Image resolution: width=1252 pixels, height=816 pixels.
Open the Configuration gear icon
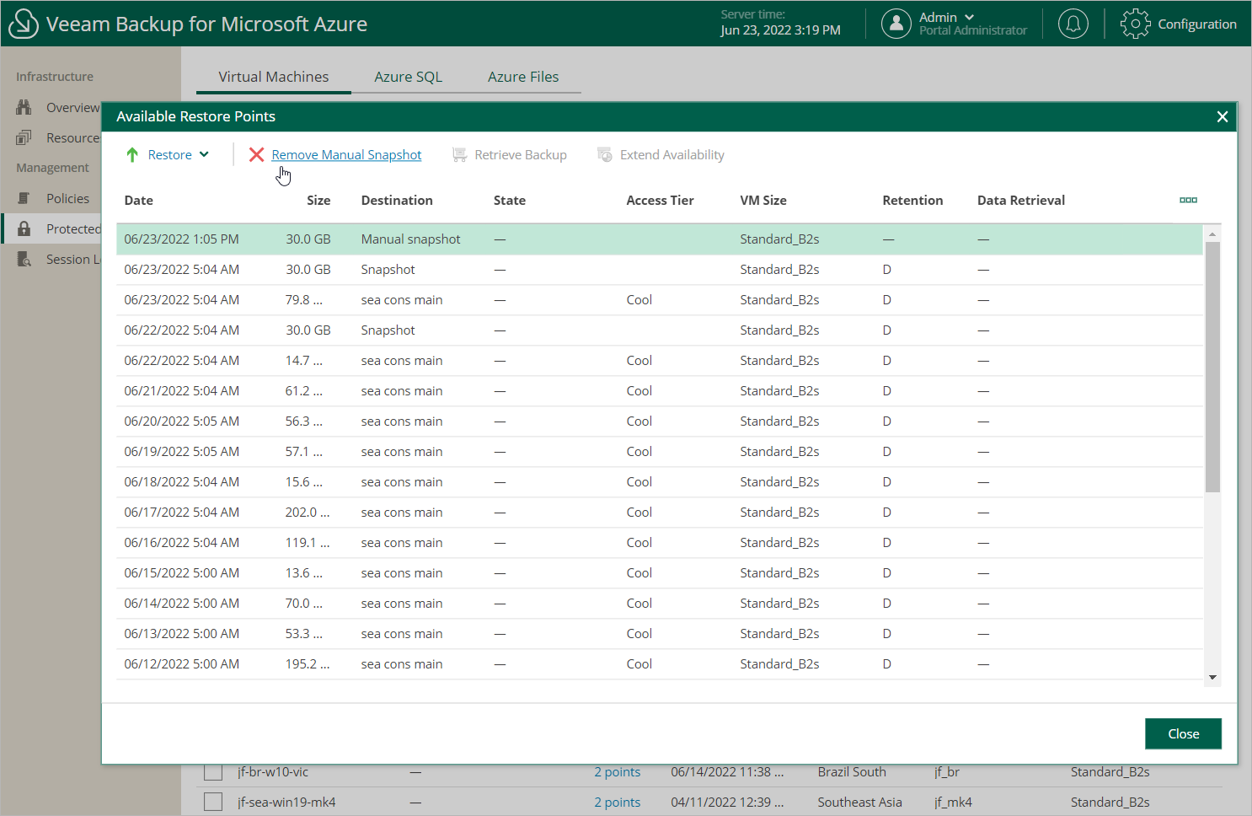coord(1135,24)
